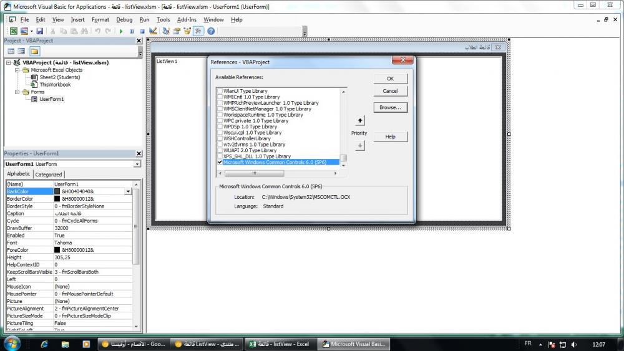The width and height of the screenshot is (624, 351).
Task: Toggle the Toolbox toolbar icon
Action: click(x=198, y=31)
